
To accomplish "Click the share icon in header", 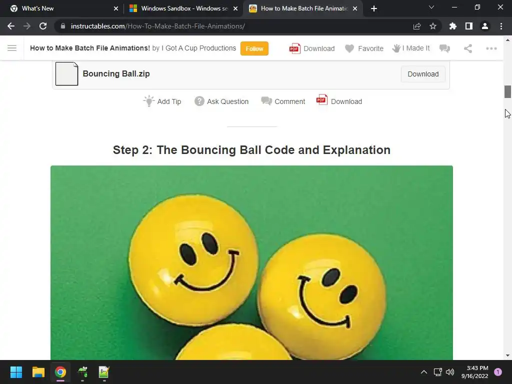I will pos(468,48).
